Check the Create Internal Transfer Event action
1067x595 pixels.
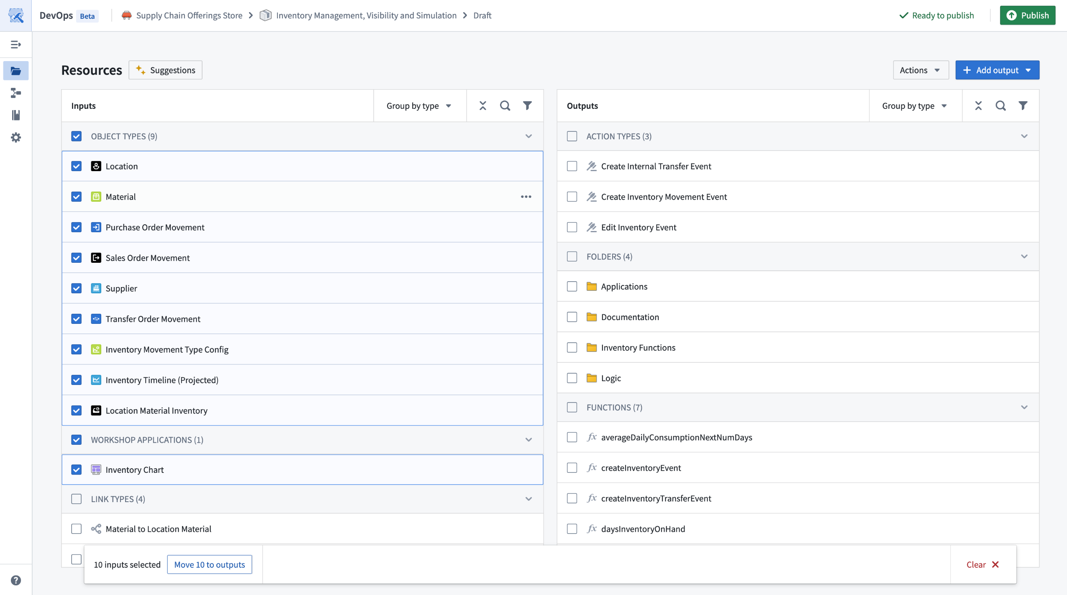[x=572, y=166]
